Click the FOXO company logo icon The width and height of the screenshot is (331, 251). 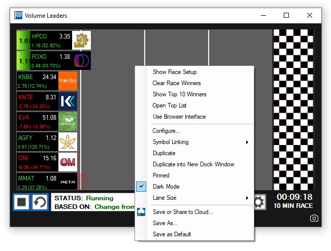[x=81, y=61]
